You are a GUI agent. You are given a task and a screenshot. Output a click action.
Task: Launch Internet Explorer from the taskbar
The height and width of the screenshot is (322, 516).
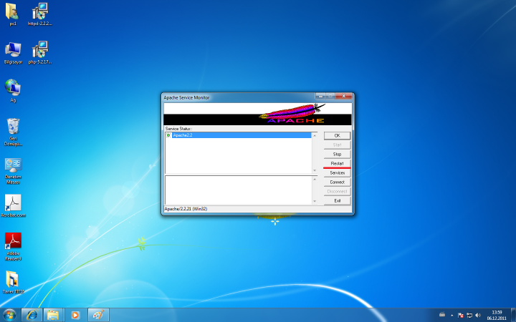tap(31, 315)
